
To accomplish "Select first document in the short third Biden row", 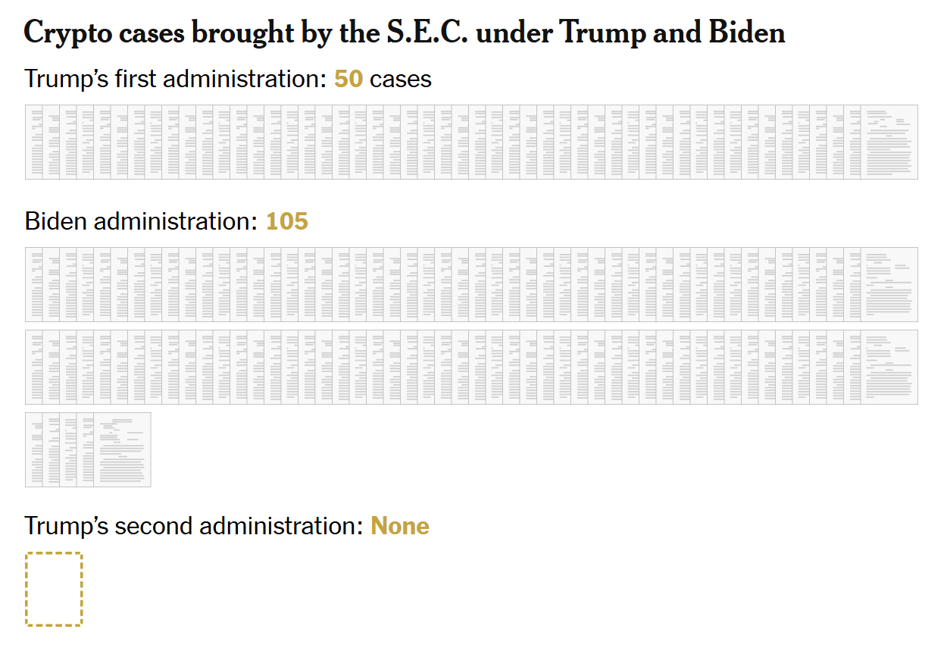I will pos(33,449).
